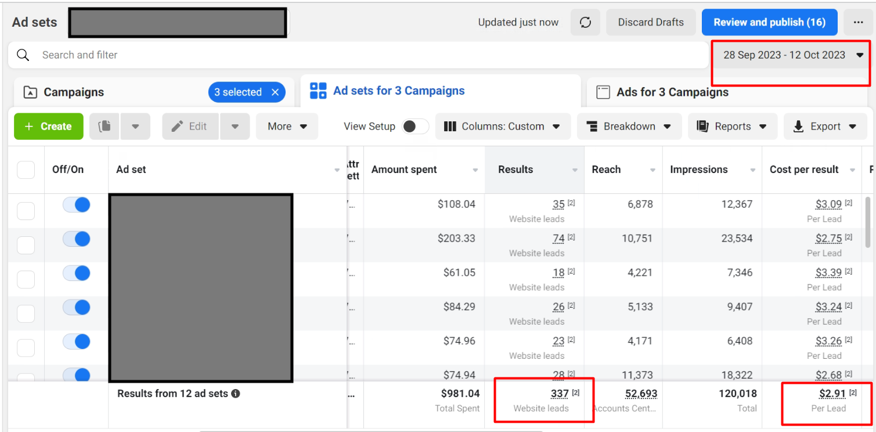Open the 18 website leads result
Screen dimensions: 876x432
pyautogui.click(x=558, y=273)
